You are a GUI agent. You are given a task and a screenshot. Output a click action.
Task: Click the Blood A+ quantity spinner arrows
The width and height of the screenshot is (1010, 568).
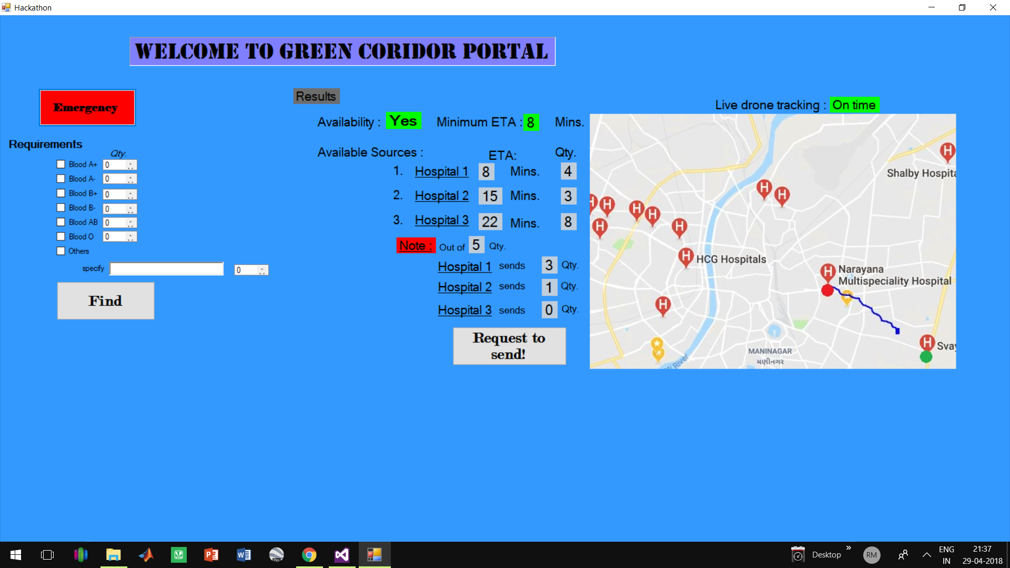pos(130,165)
